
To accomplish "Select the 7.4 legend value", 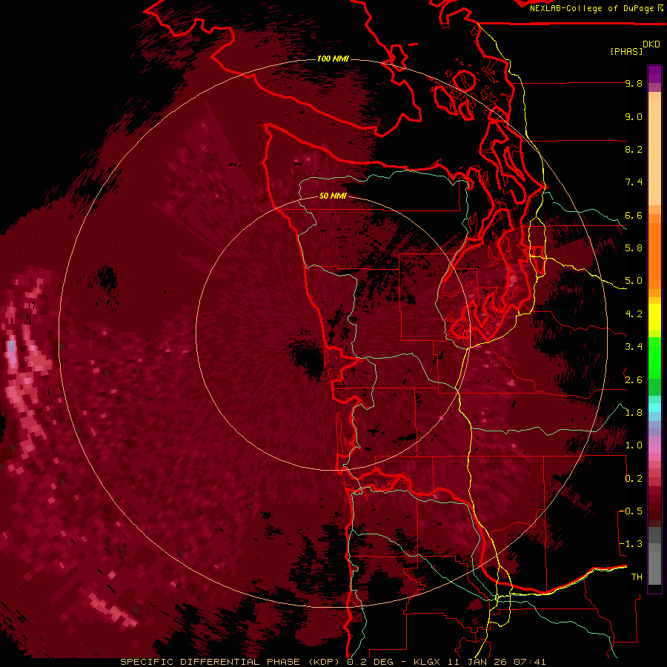I will click(634, 182).
